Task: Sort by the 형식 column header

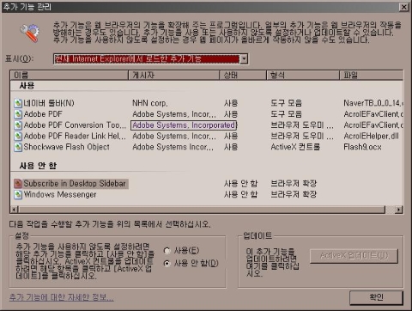Action: 303,76
